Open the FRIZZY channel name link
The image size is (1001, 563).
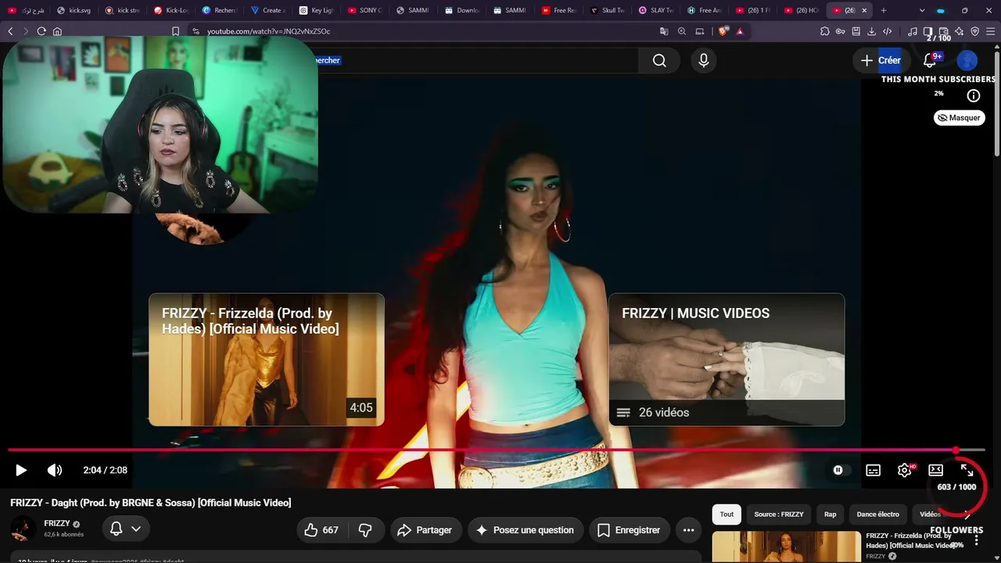tap(57, 523)
